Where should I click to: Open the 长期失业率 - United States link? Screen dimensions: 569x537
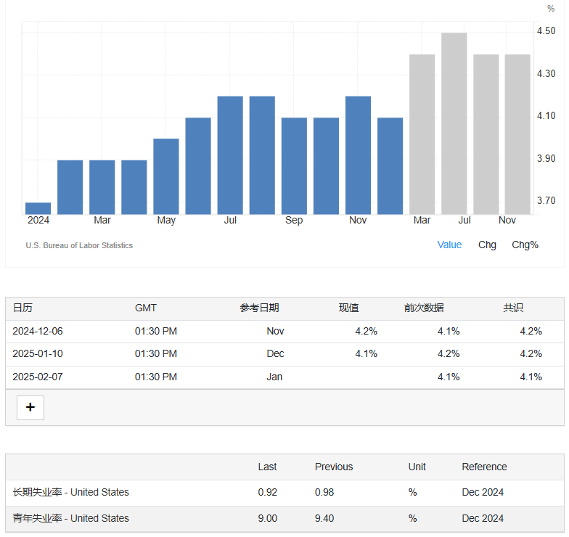click(70, 492)
